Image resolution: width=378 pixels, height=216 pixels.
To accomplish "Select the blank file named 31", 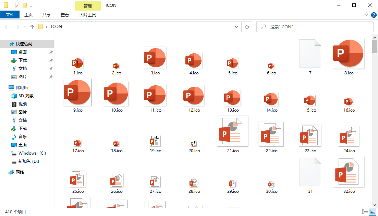I will (x=310, y=172).
